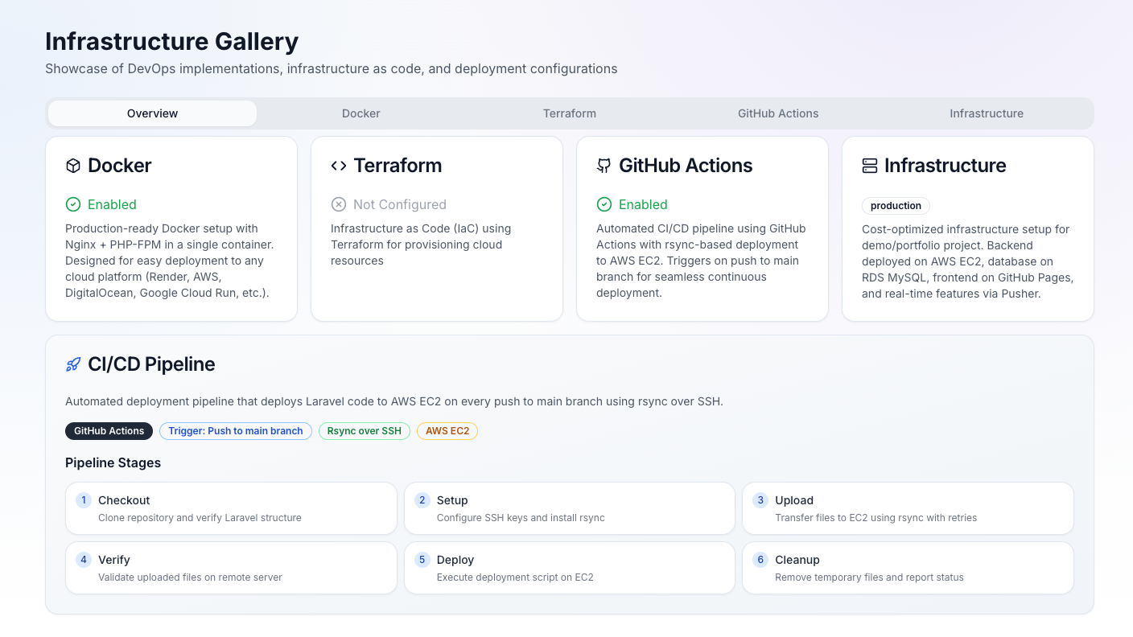Click the GitHub Actions Enabled checkmark icon
This screenshot has height=637, width=1133.
(x=604, y=204)
